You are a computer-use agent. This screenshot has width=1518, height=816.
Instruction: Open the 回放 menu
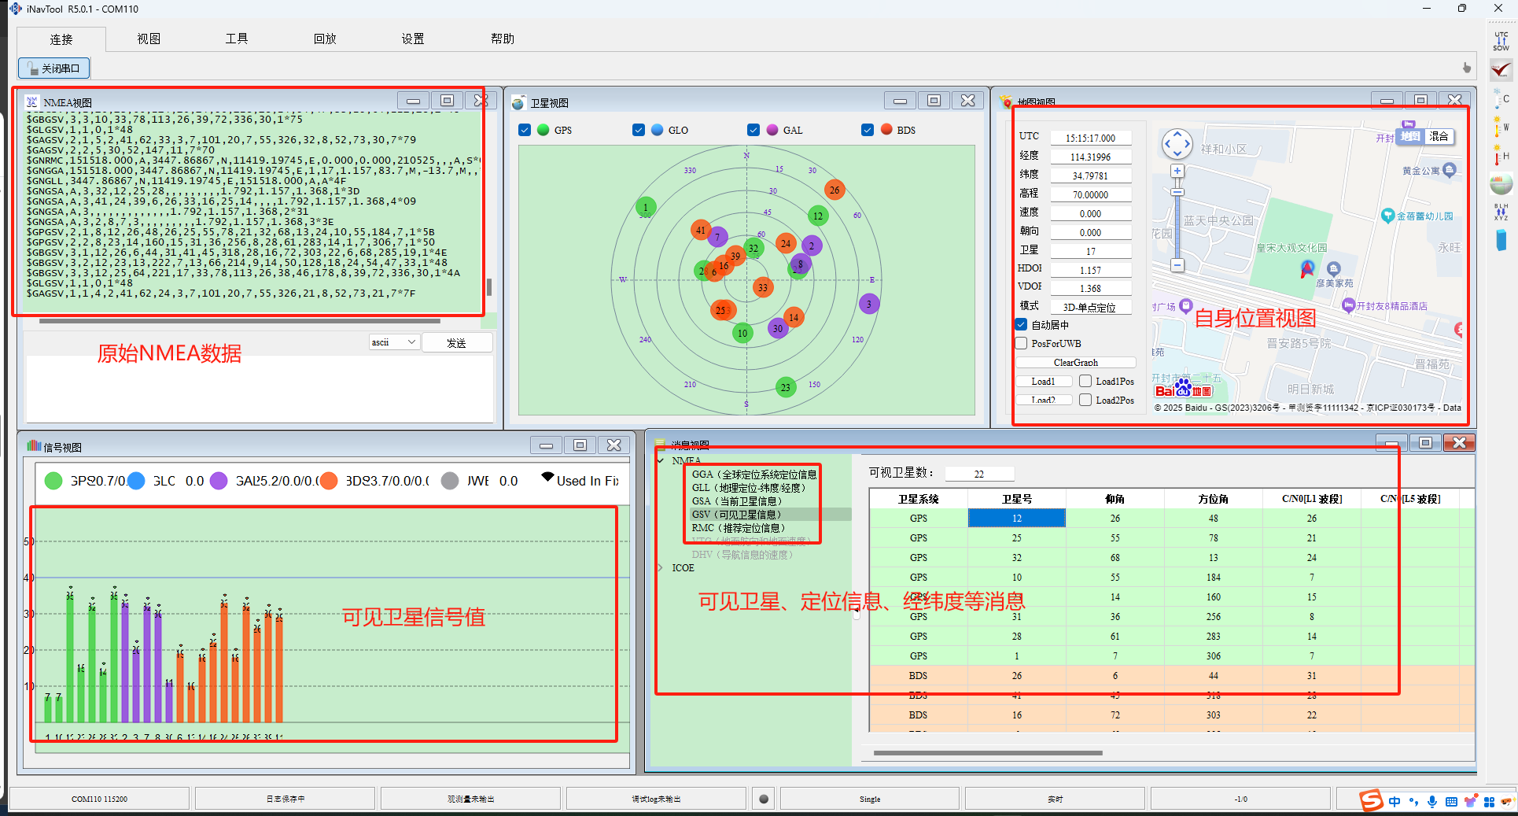(x=325, y=39)
